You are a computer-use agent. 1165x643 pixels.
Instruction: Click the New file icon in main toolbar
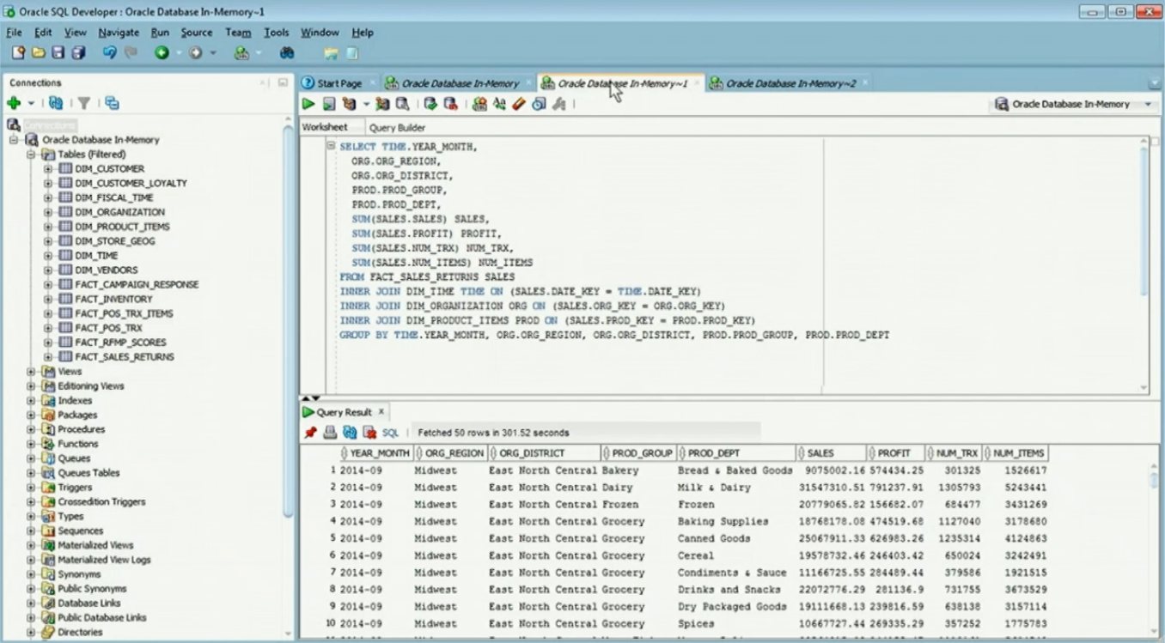pyautogui.click(x=18, y=53)
